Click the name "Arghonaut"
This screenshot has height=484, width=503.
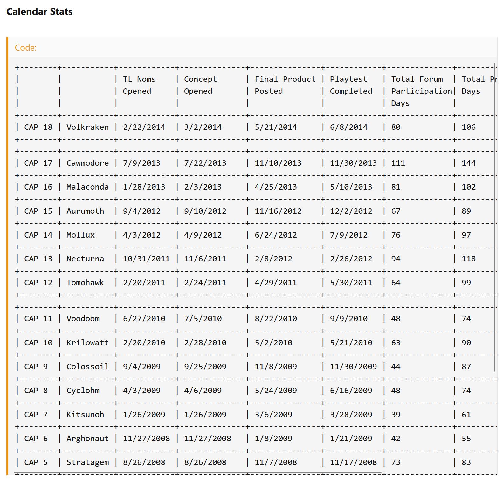coord(87,439)
